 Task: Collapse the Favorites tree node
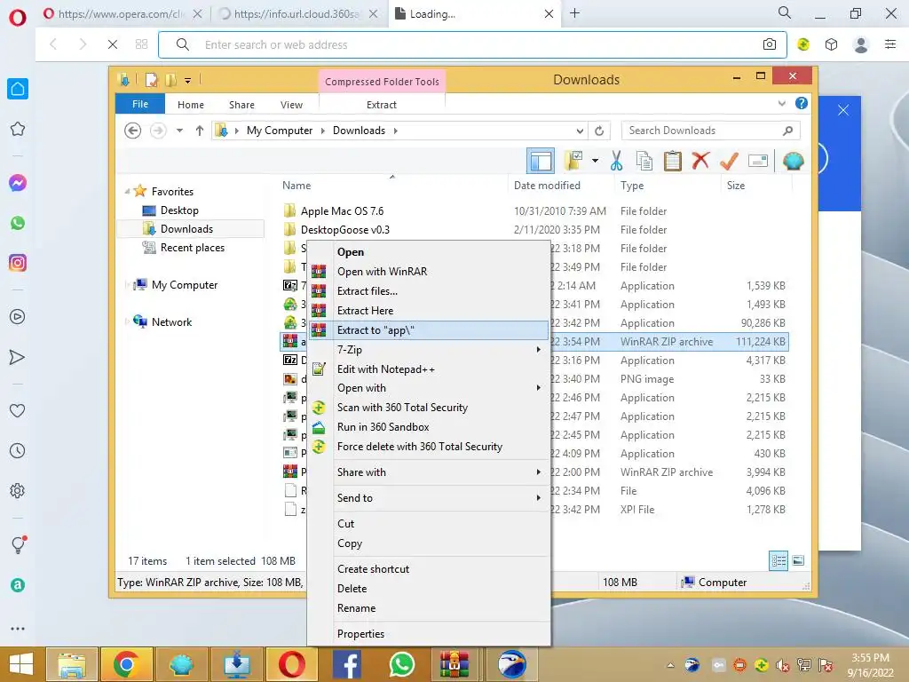click(x=127, y=192)
